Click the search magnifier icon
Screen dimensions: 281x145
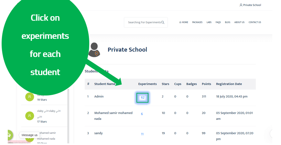coord(163,22)
